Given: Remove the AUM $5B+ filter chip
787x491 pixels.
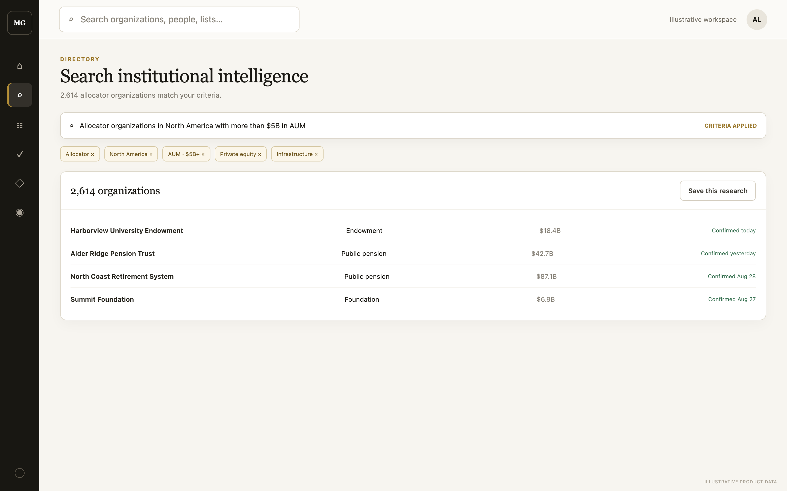Looking at the screenshot, I should [x=203, y=154].
